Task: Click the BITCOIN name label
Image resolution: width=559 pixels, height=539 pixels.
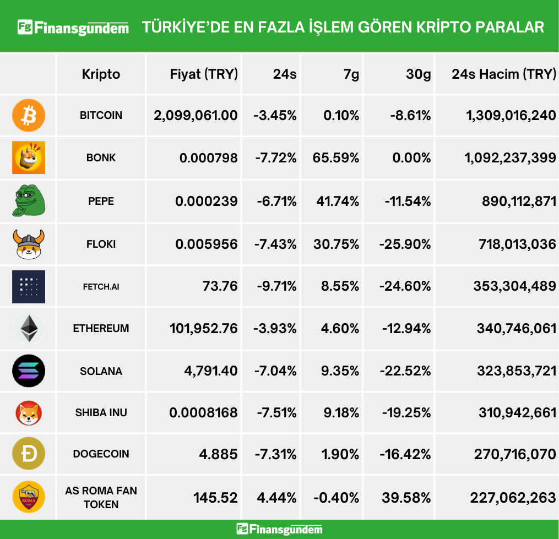Action: [x=101, y=116]
